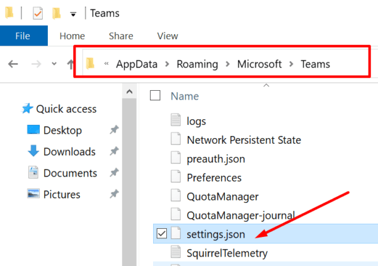
Task: Click the QuotaManager file icon
Action: pos(176,195)
